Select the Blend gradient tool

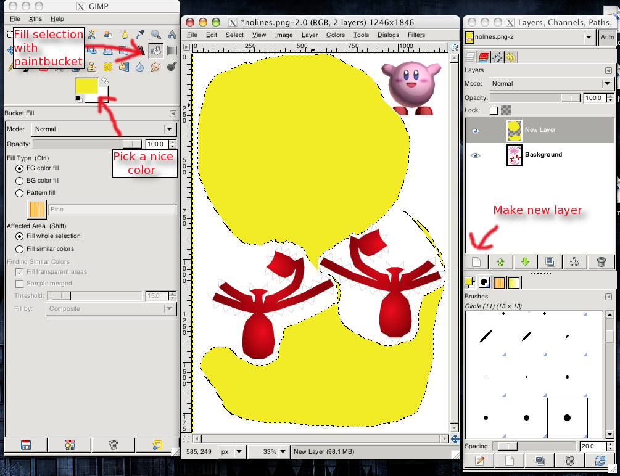click(172, 51)
